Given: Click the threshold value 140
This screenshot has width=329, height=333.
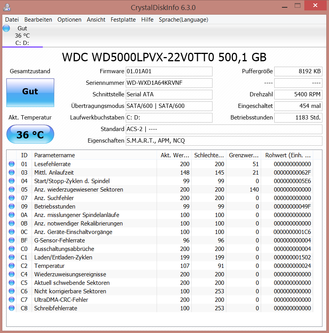Looking at the screenshot, I should [254, 190].
